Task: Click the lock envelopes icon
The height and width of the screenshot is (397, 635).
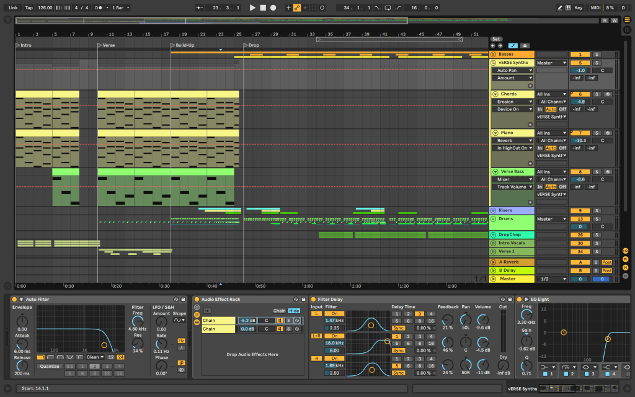Action: (525, 45)
